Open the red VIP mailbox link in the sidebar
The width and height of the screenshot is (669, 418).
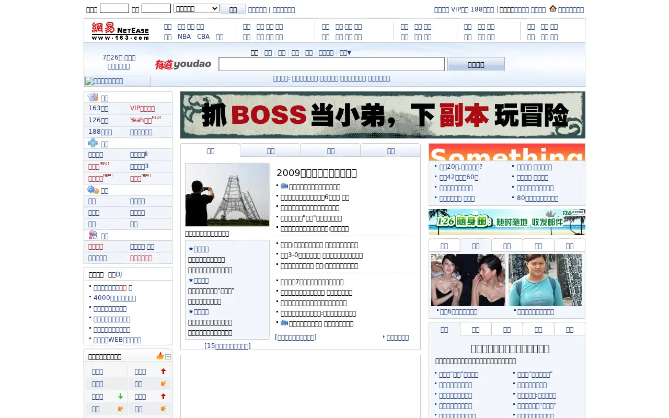[x=142, y=108]
